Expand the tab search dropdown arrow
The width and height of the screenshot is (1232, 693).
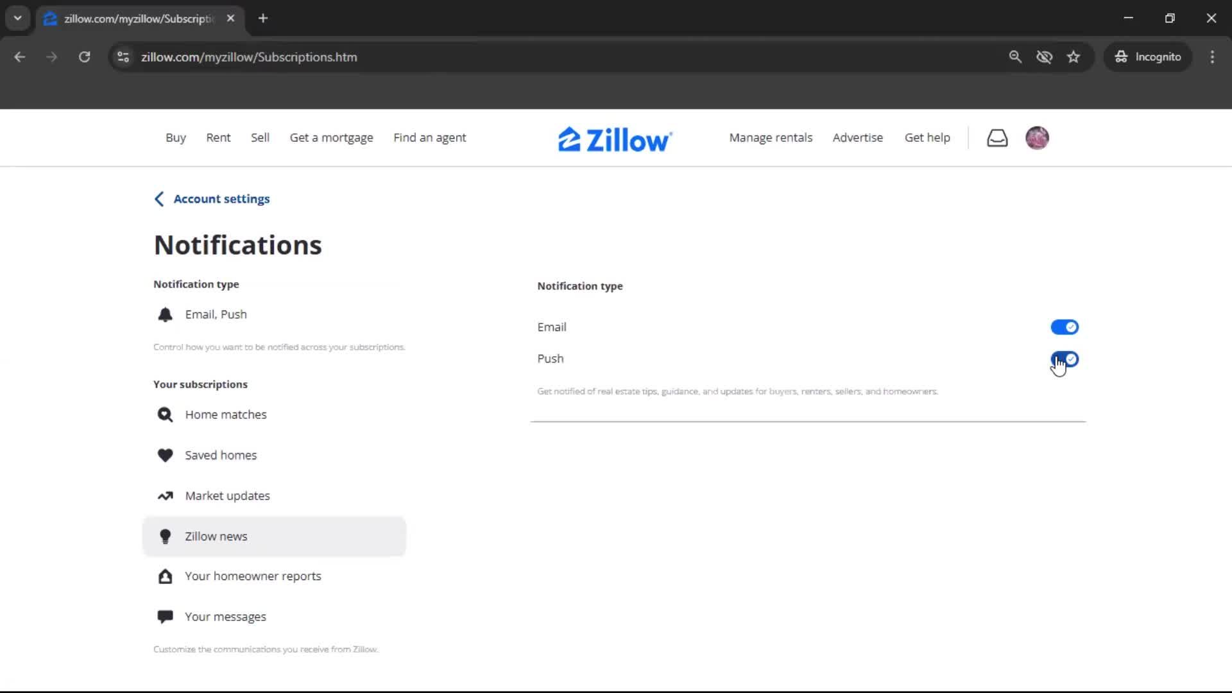17,18
